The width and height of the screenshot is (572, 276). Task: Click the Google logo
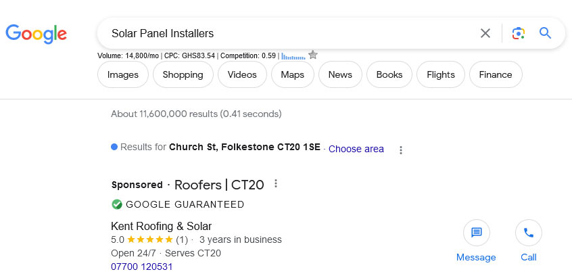36,34
